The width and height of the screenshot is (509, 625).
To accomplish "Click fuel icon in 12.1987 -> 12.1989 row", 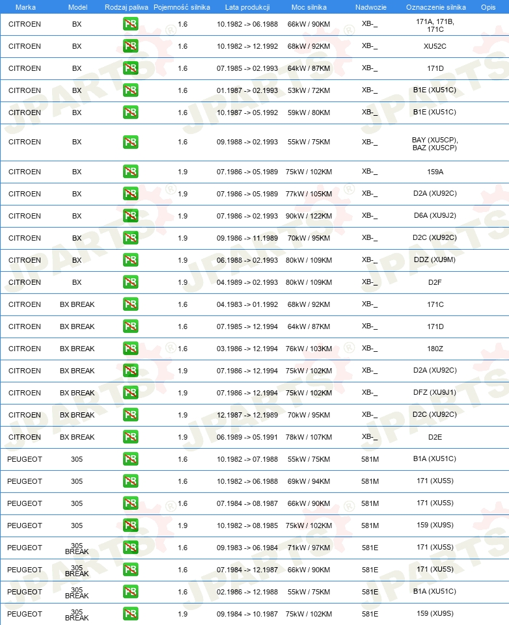I will pyautogui.click(x=130, y=415).
